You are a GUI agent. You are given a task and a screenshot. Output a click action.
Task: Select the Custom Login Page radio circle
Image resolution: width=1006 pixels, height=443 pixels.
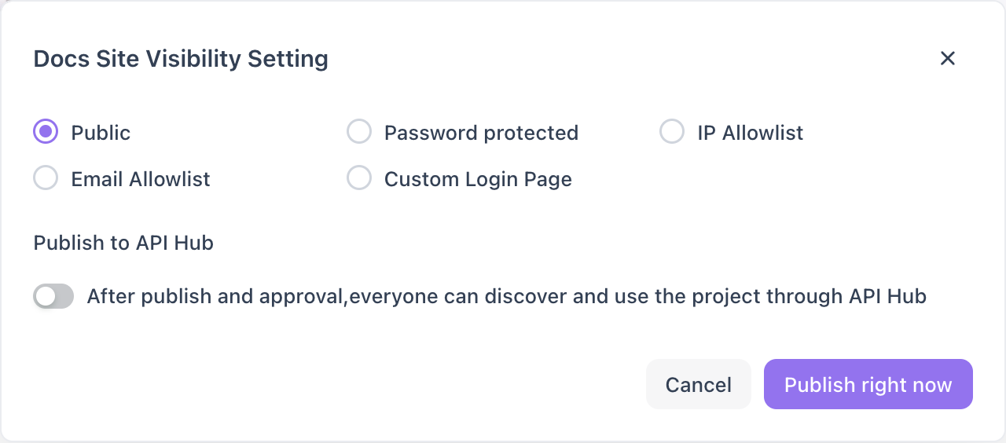point(359,178)
